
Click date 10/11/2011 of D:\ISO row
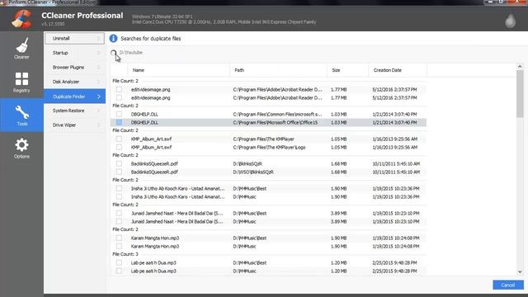[396, 172]
